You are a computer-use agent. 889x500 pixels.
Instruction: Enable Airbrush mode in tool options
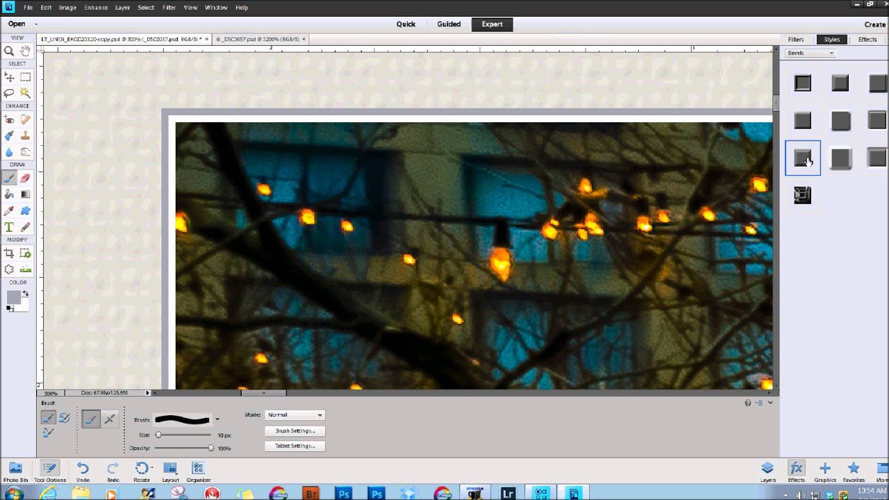pos(110,419)
